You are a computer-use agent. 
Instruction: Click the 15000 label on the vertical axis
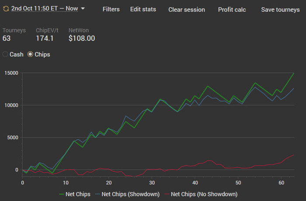pyautogui.click(x=10, y=73)
